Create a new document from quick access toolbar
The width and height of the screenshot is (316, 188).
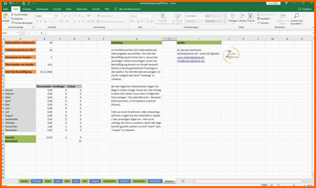[x=29, y=3]
